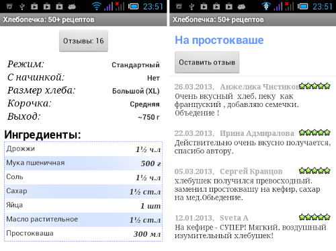Tap the Android debug icon in right status bar
The height and width of the screenshot is (251, 336).
(241, 7)
